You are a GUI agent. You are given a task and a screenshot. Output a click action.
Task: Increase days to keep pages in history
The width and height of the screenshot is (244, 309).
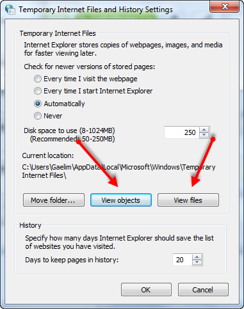(x=197, y=257)
